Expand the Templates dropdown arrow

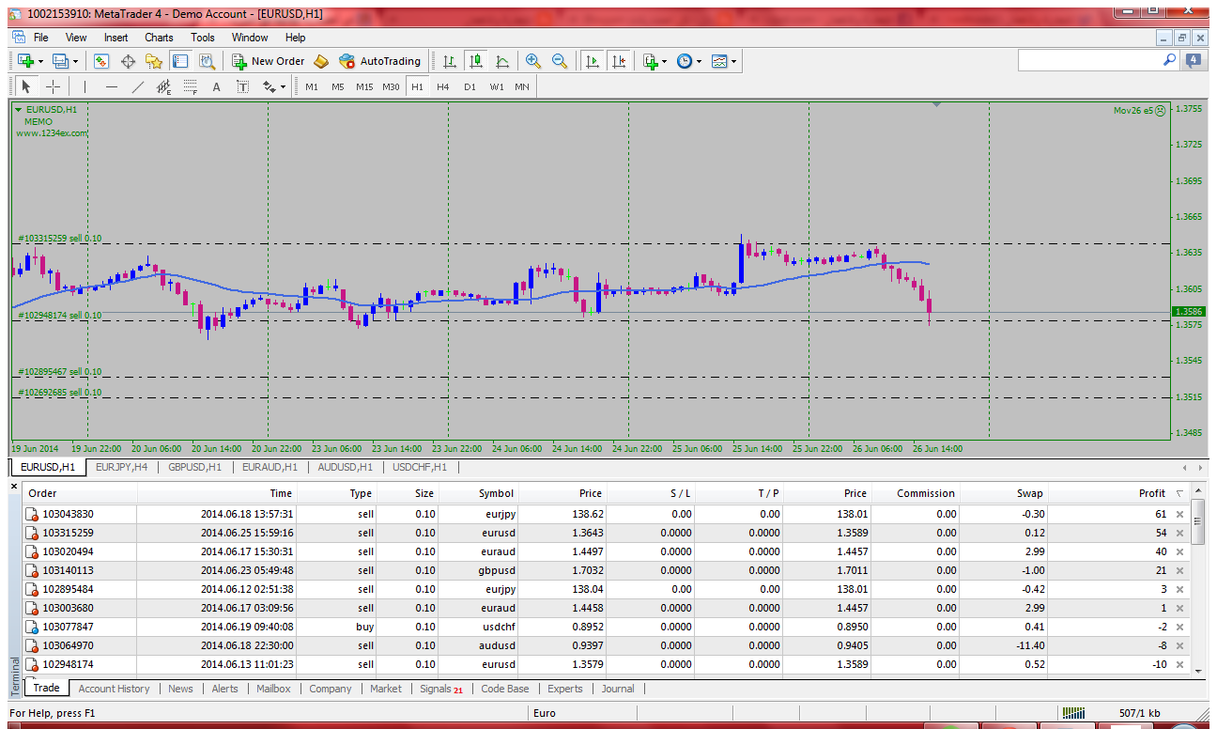pyautogui.click(x=734, y=61)
